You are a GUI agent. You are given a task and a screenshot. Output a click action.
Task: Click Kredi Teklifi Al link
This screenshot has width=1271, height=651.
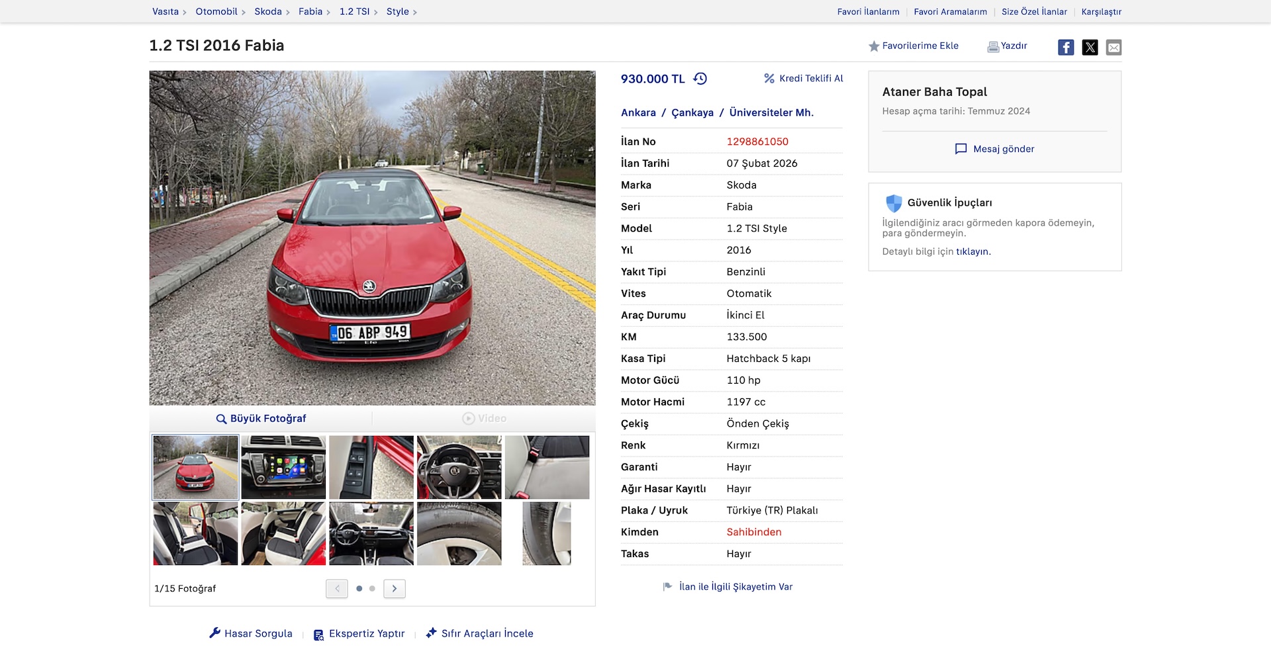pyautogui.click(x=804, y=78)
